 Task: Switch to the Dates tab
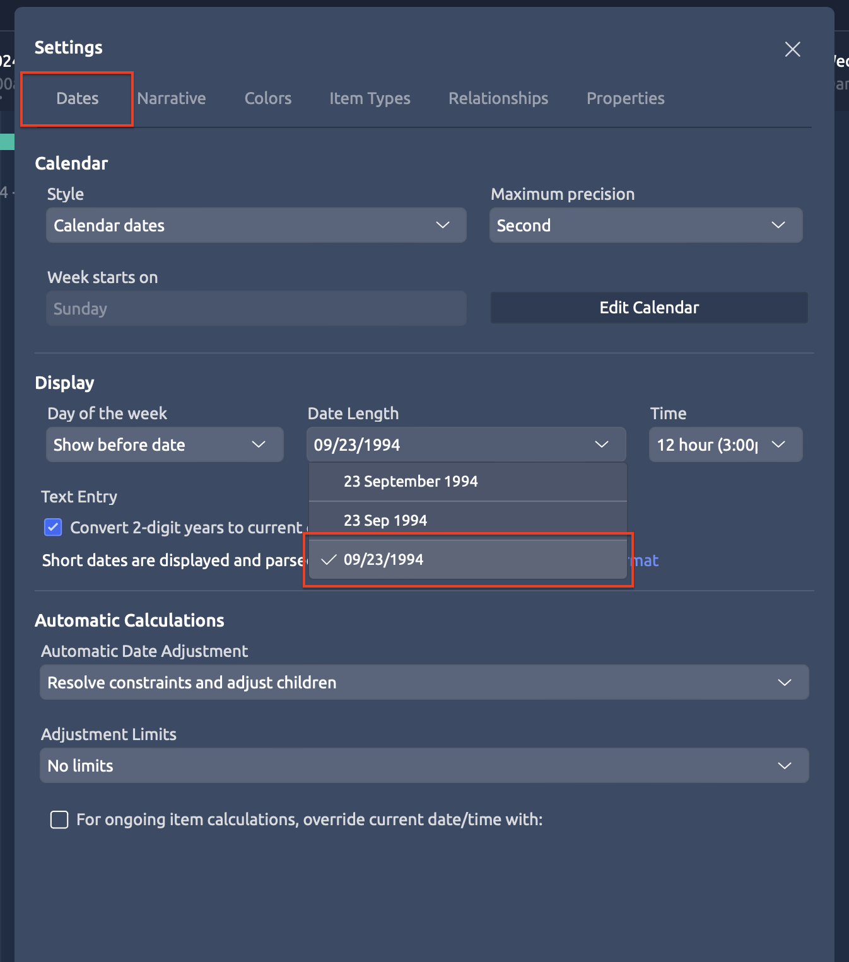point(77,98)
